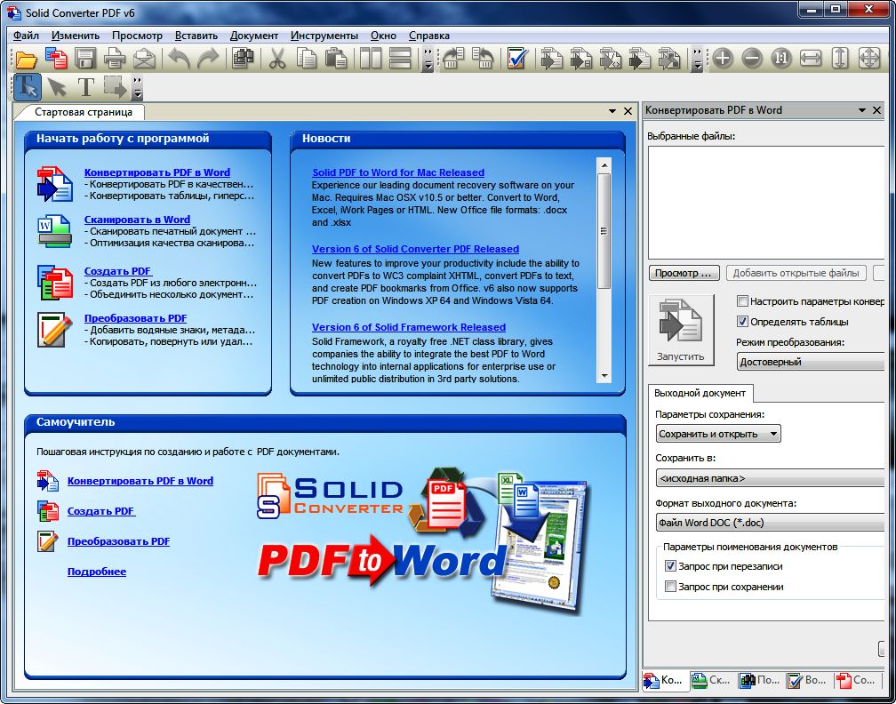Screen dimensions: 896x704
Task: Click the Zoom in plus icon
Action: [723, 60]
